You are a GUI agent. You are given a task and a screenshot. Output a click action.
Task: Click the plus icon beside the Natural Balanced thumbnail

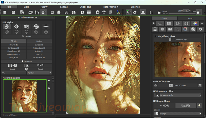click(x=49, y=85)
